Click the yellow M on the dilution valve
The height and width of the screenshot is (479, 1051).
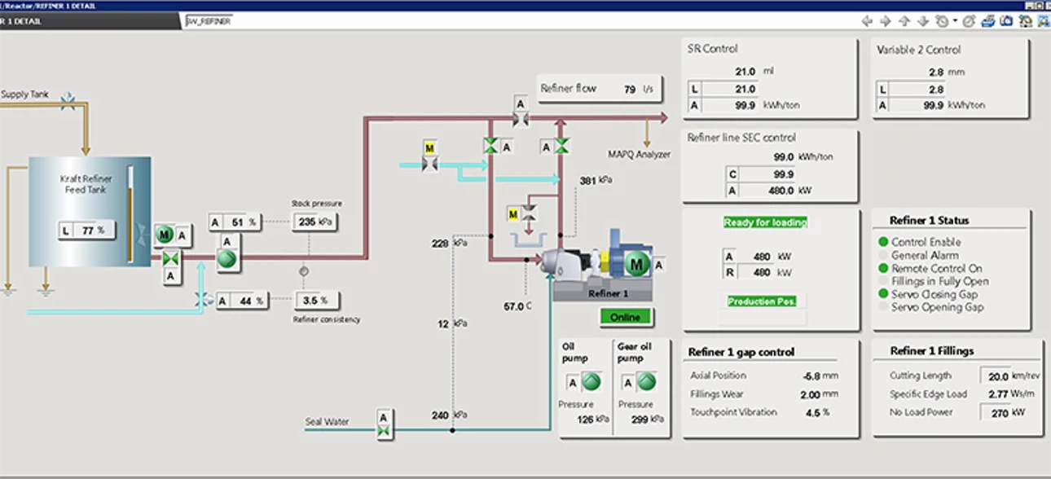point(429,149)
